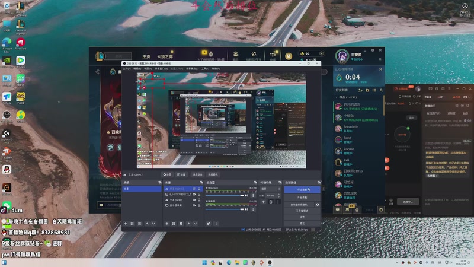This screenshot has width=474, height=267.
Task: Open source properties gear in sources panel
Action: click(x=181, y=224)
